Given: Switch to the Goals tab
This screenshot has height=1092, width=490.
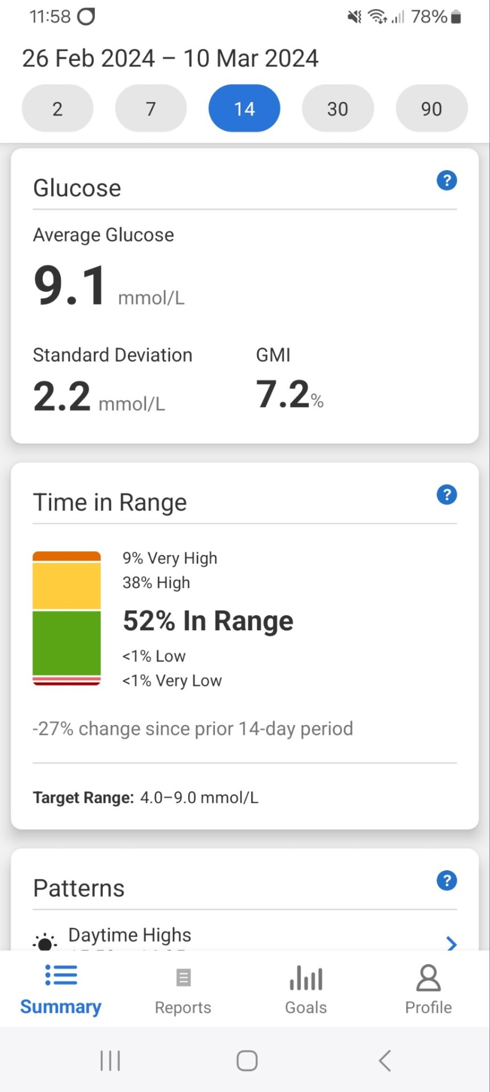Looking at the screenshot, I should 306,989.
